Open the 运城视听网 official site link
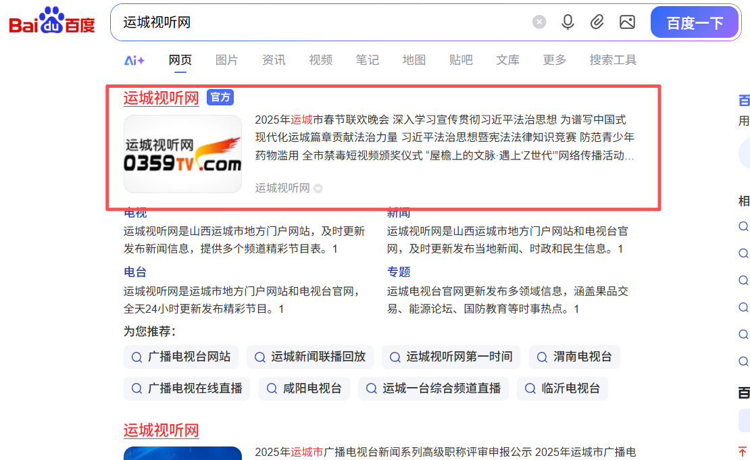Image resolution: width=750 pixels, height=460 pixels. click(x=161, y=97)
